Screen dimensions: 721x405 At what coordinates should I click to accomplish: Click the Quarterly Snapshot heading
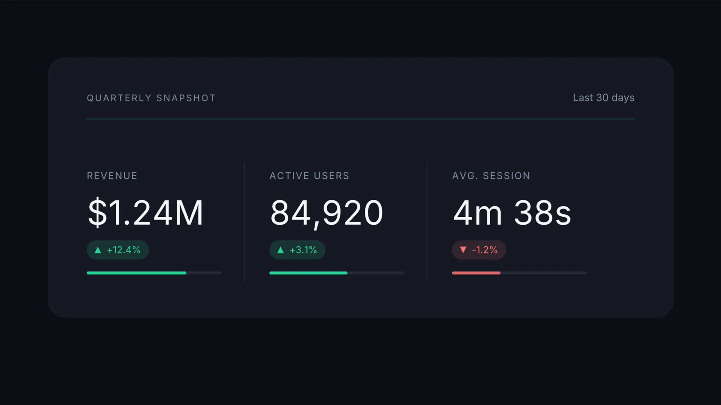tap(151, 98)
